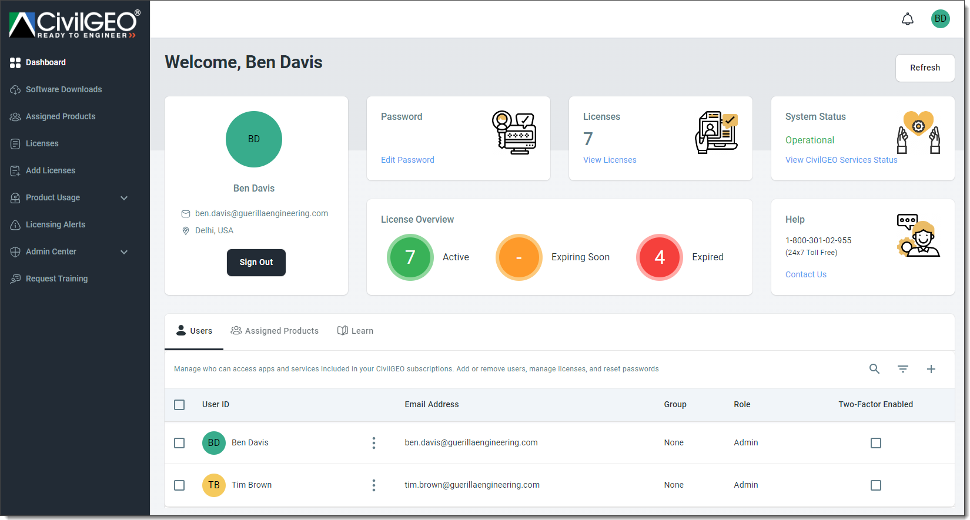Search users with the magnifier icon
This screenshot has width=970, height=520.
tap(875, 369)
